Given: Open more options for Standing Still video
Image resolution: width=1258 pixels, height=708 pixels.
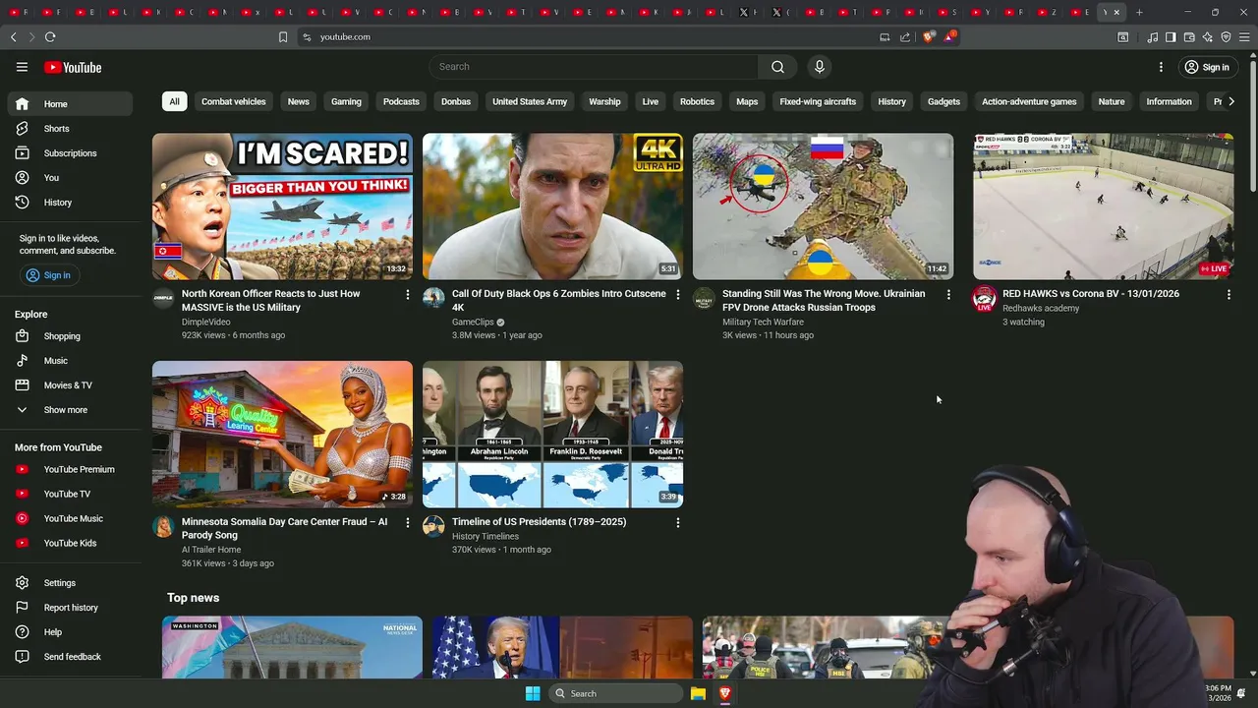Looking at the screenshot, I should click(x=947, y=294).
